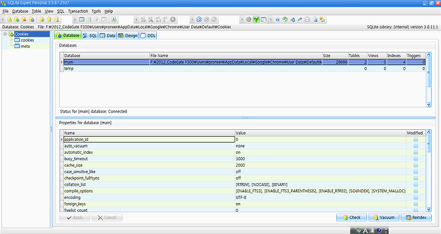Click the Vacuum button
The height and width of the screenshot is (234, 441).
[384, 217]
